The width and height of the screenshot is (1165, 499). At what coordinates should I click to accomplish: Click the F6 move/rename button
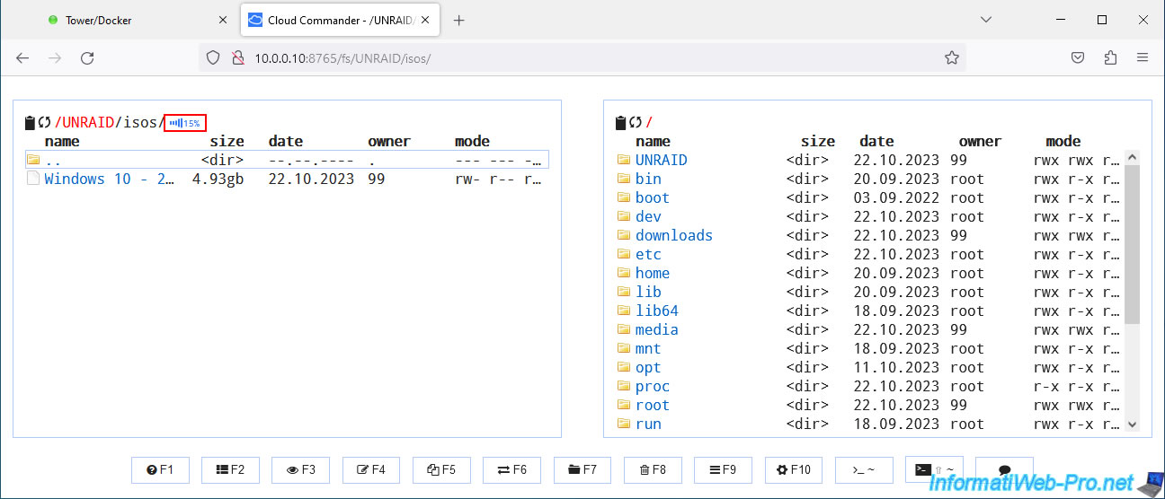[x=511, y=469]
